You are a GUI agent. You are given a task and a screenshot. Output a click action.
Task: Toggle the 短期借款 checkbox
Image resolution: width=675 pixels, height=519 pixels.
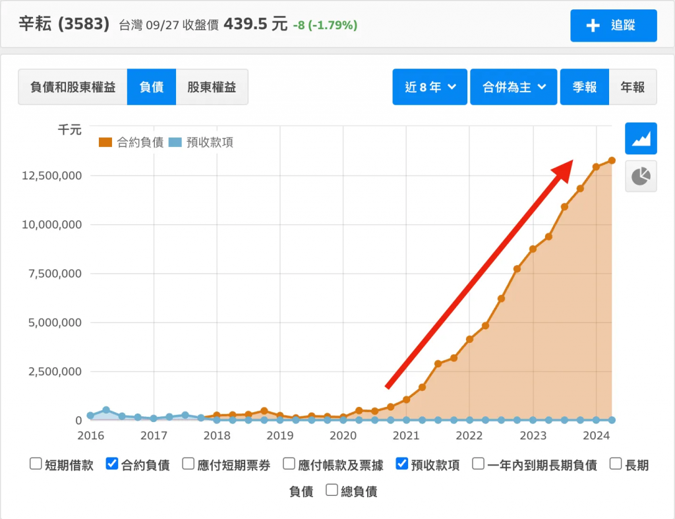click(36, 464)
